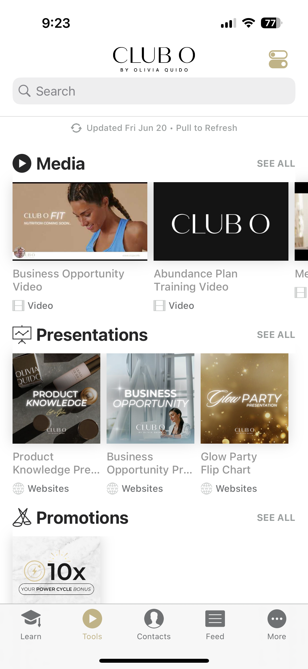308x669 pixels.
Task: Switch to the Learn tab
Action: tap(31, 625)
